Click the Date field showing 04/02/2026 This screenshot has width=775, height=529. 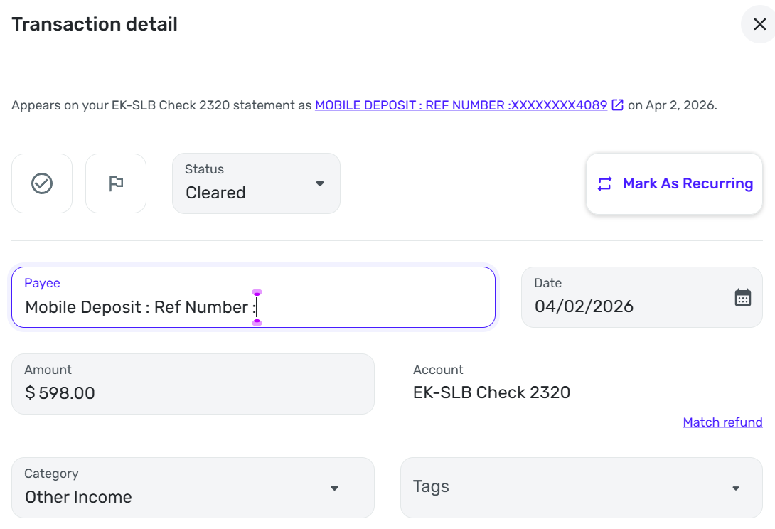[x=626, y=306]
